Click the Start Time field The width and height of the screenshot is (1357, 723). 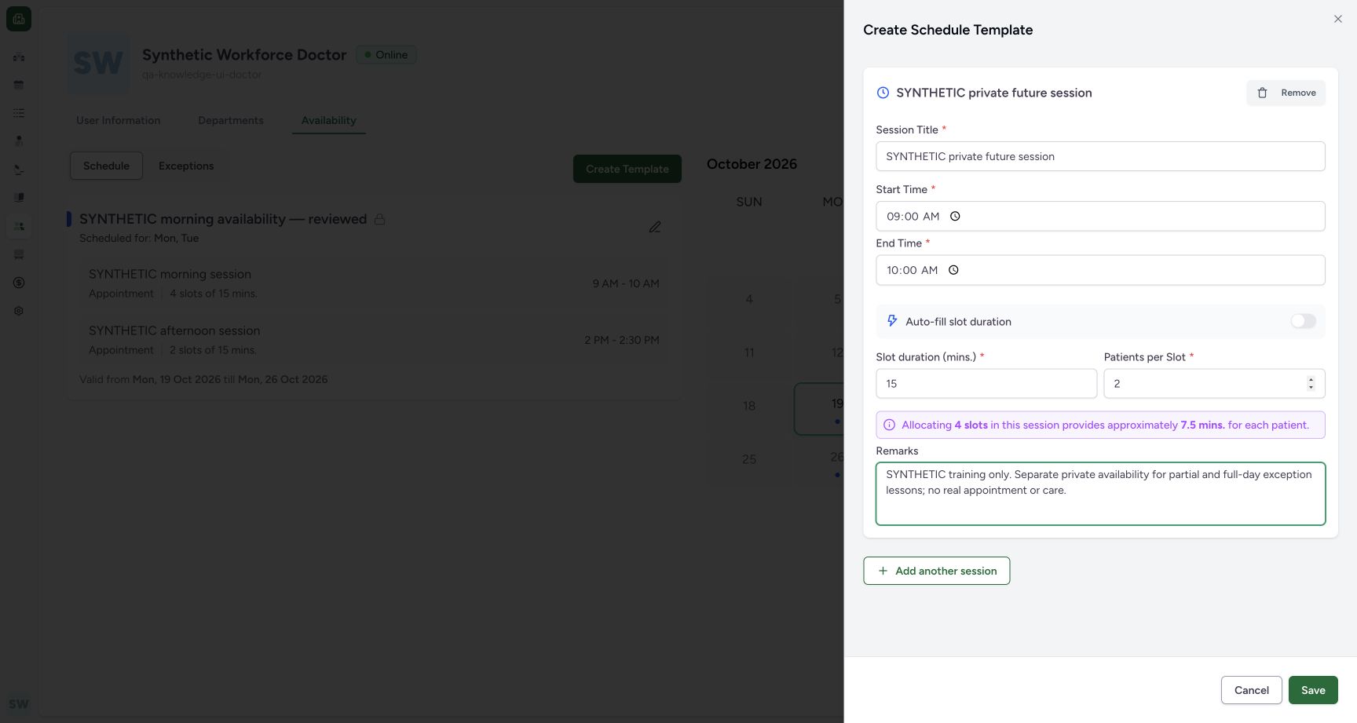coord(1100,216)
